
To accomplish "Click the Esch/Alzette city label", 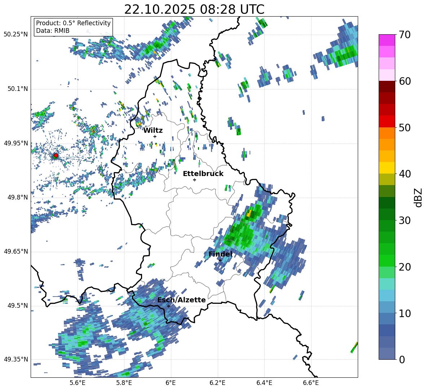I will 181,300.
